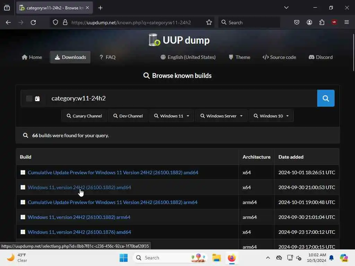355x266 pixels.
Task: Open a new browser tab
Action: [x=100, y=8]
